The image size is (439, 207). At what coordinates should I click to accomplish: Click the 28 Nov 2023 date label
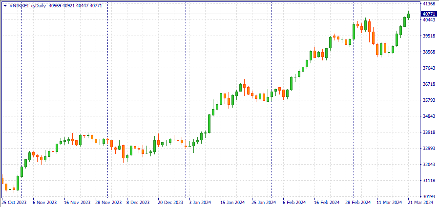click(108, 202)
